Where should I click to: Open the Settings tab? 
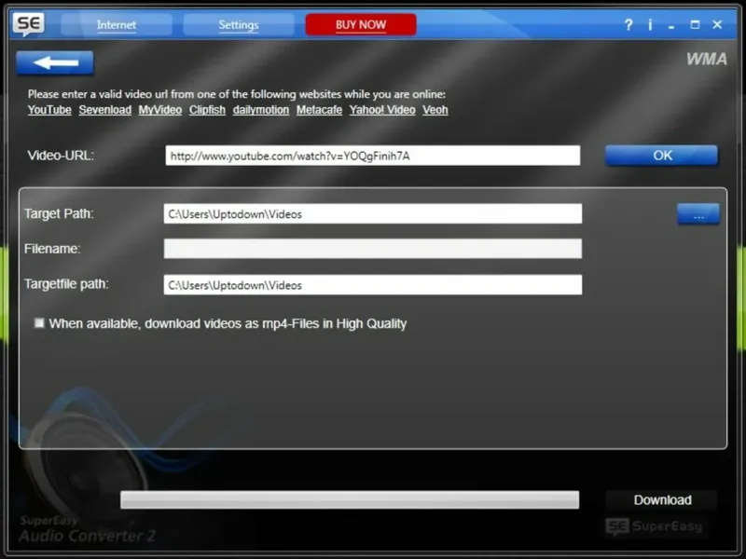point(239,25)
